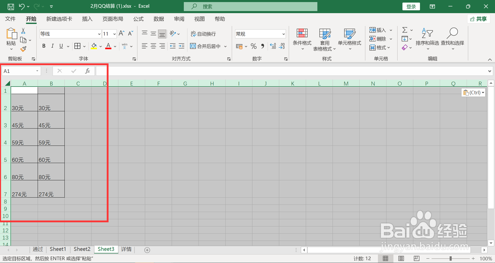The width and height of the screenshot is (495, 263).
Task: Click the Fill down icon
Action: 405,39
